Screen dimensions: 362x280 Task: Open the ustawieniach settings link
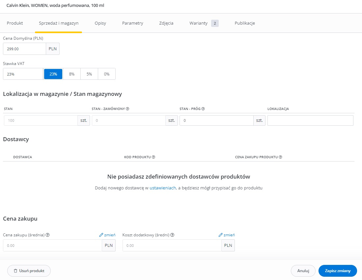coord(163,188)
